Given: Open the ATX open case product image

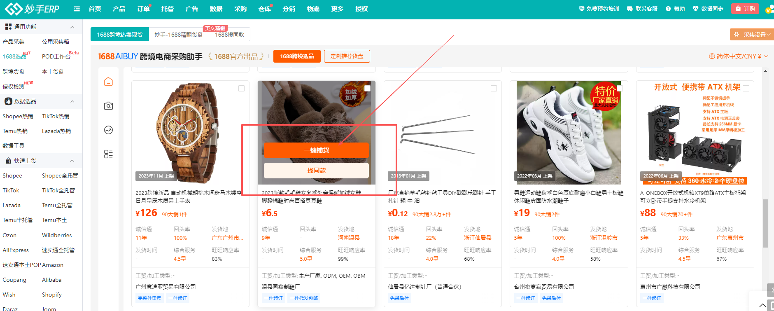Looking at the screenshot, I should pos(695,133).
